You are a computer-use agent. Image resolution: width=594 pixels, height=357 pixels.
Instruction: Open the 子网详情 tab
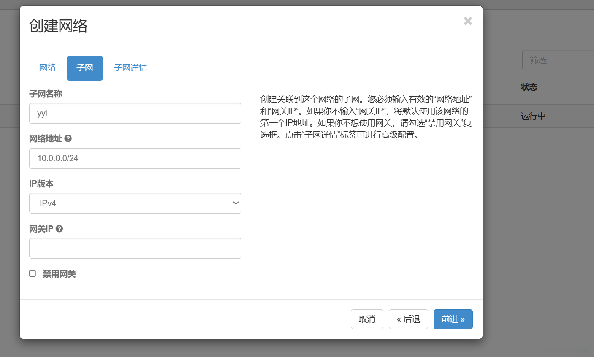click(130, 68)
